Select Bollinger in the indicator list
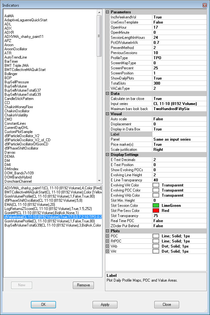Image resolution: width=210 pixels, height=315 pixels. tap(11, 74)
